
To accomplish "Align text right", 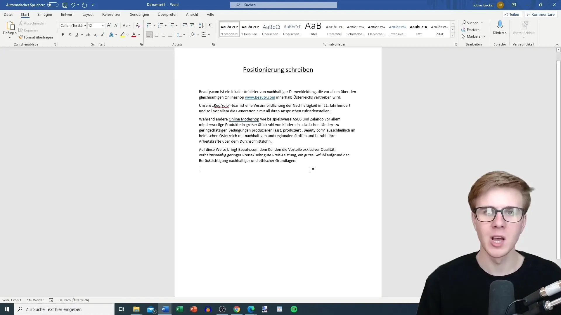I will (163, 35).
